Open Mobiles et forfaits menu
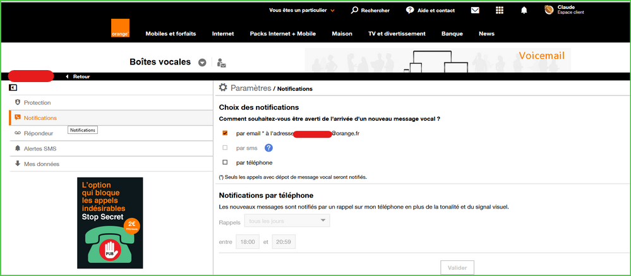This screenshot has width=631, height=276. [x=171, y=34]
